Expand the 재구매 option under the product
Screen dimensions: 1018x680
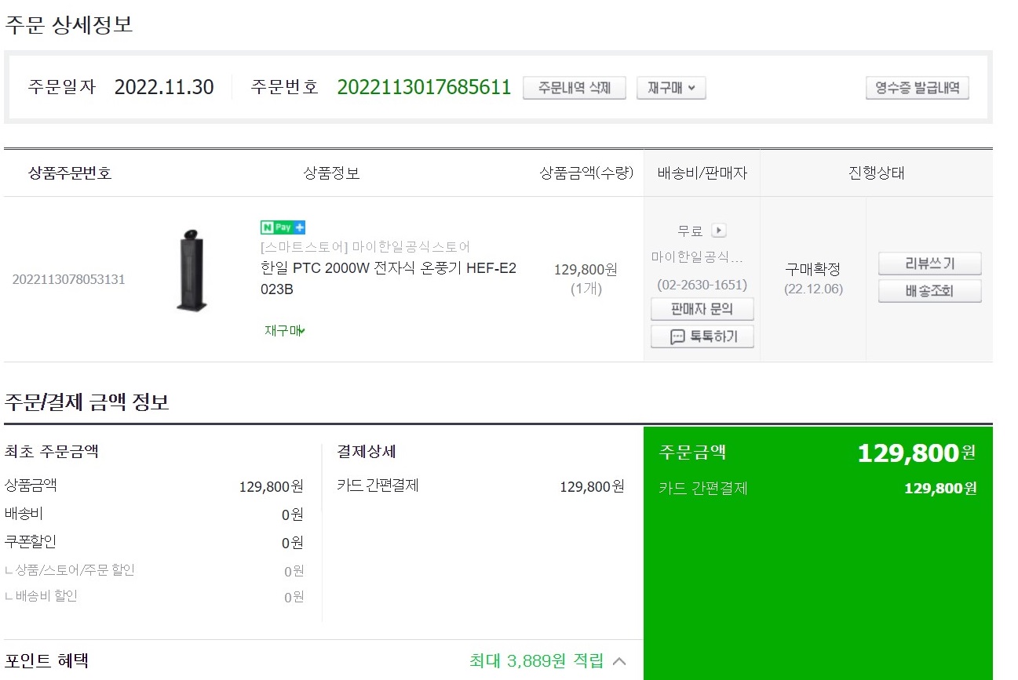pos(285,331)
